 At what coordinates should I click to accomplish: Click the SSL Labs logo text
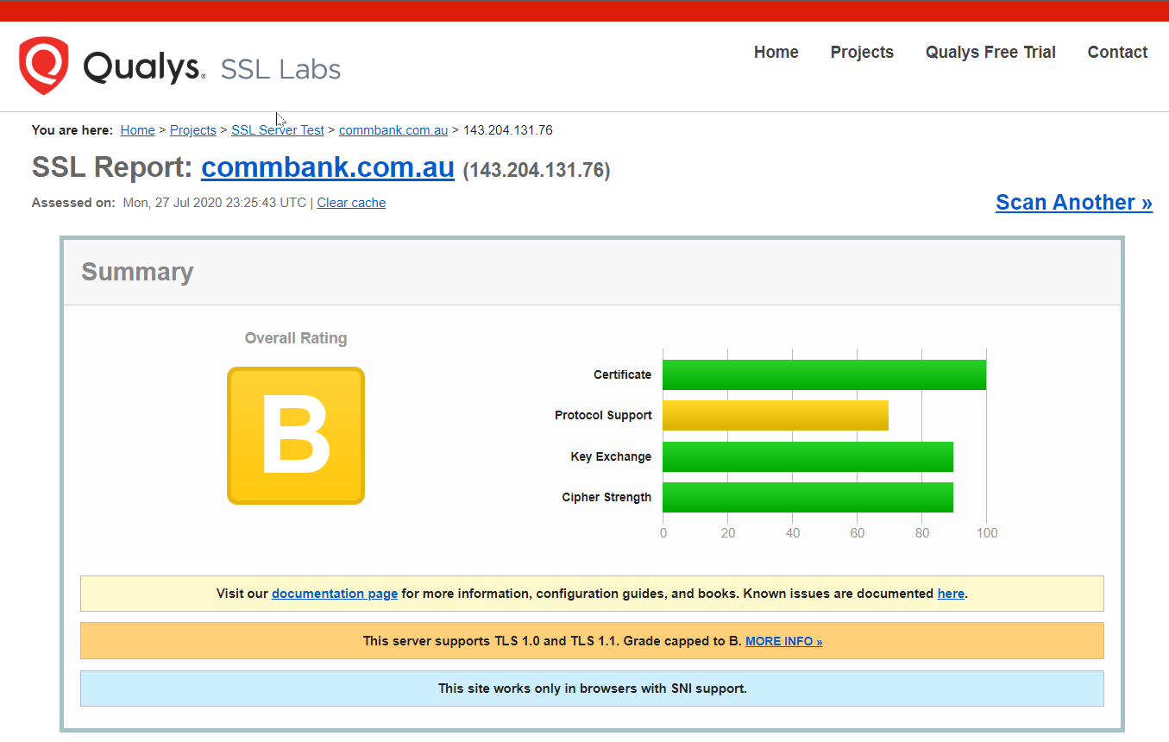click(280, 69)
